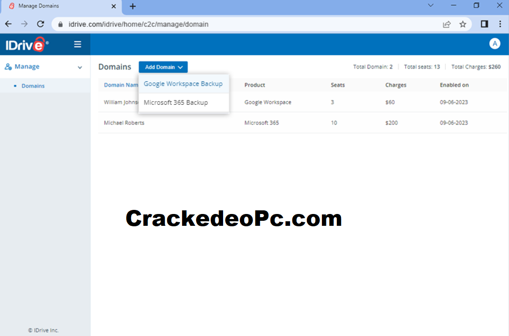Click the $60 charges cell

click(390, 102)
